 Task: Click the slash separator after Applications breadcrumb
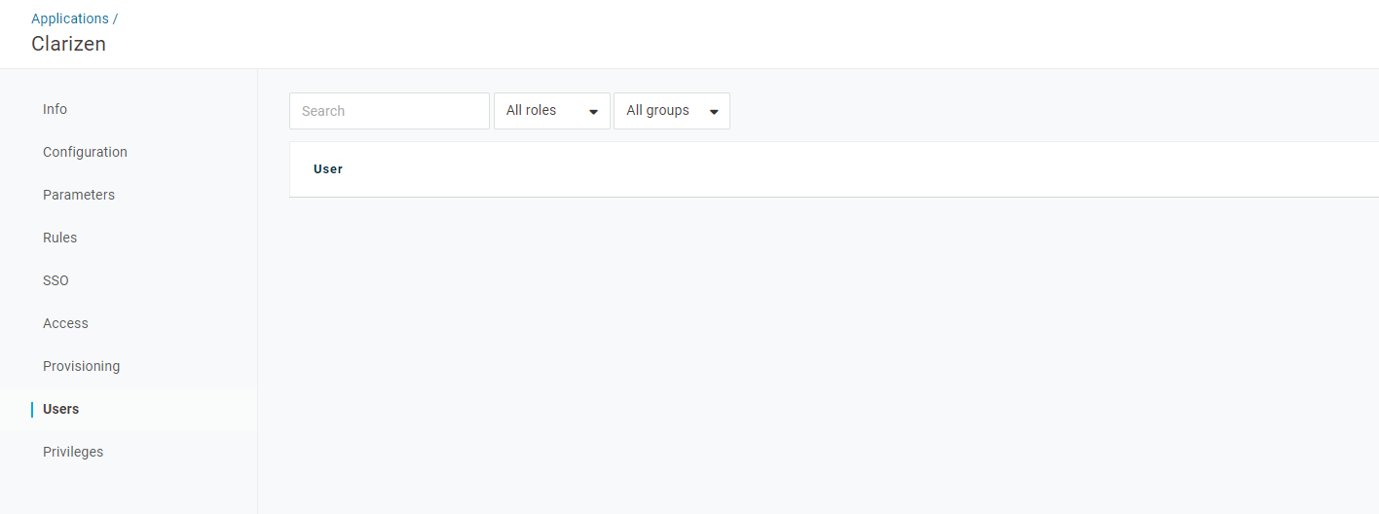115,18
